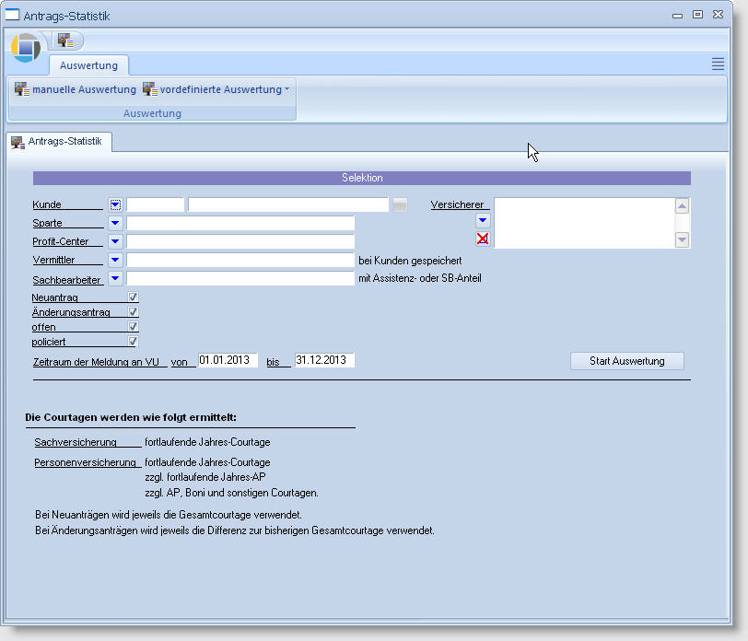Open the ribbon options hamburger icon
This screenshot has width=748, height=641.
click(x=718, y=64)
